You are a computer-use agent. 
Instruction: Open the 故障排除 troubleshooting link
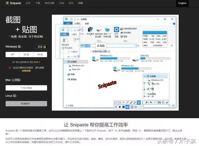click(x=26, y=71)
